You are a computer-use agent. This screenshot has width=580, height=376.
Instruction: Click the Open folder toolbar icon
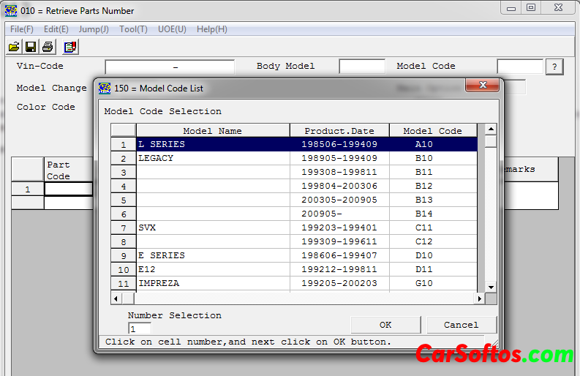(x=14, y=47)
